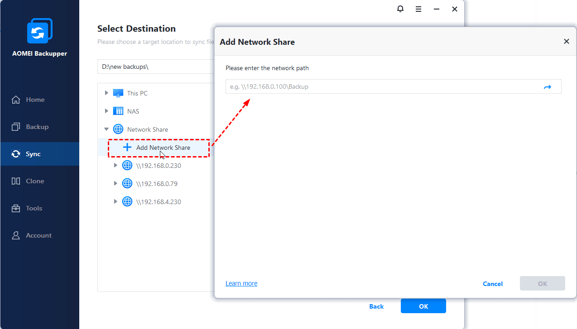Viewport: 577px width, 329px height.
Task: Go to Backup in the sidebar
Action: 37,127
